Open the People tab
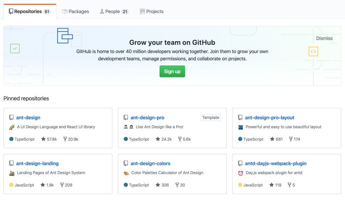This screenshot has height=201, width=345. (114, 12)
